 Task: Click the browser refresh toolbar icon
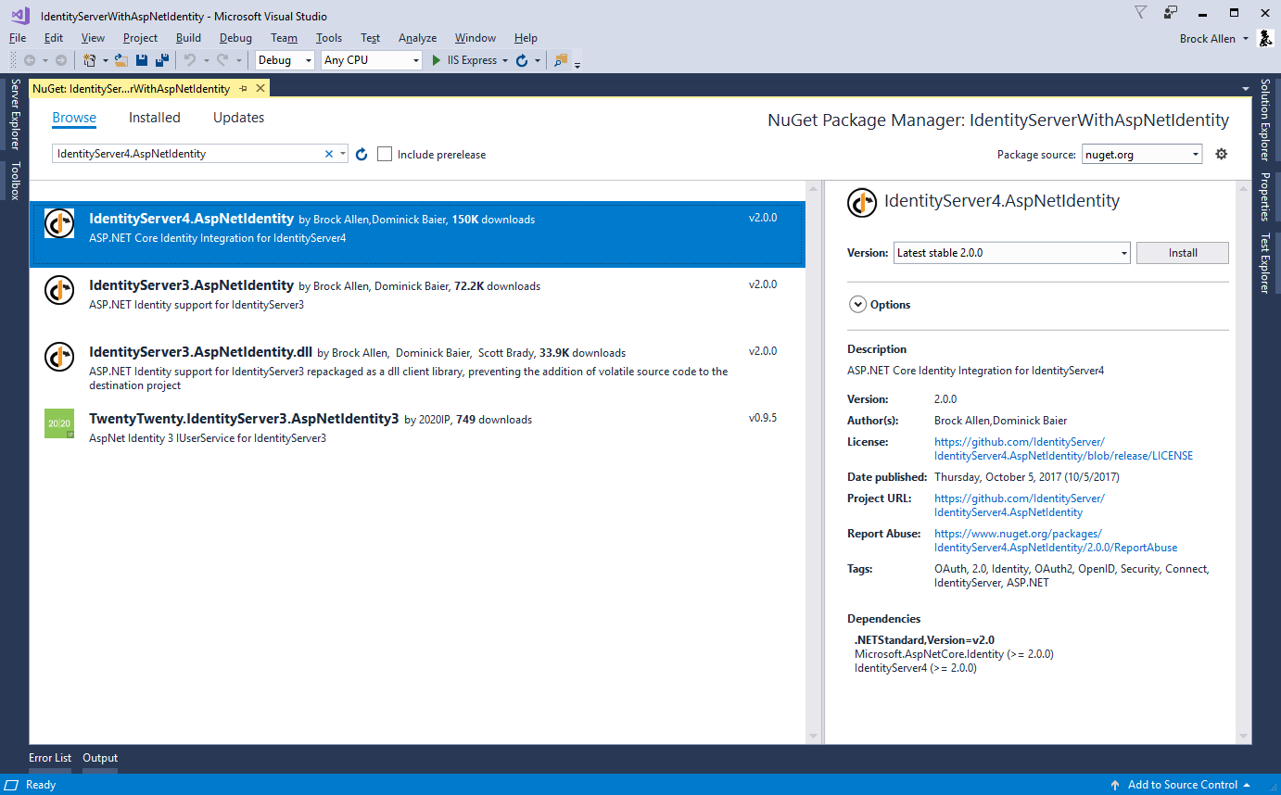pyautogui.click(x=522, y=60)
